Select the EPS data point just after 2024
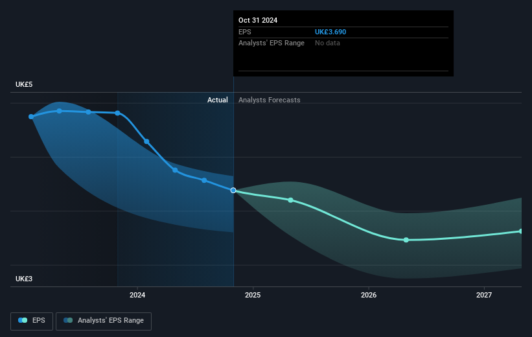Viewport: 532px width, 337px height. point(146,141)
